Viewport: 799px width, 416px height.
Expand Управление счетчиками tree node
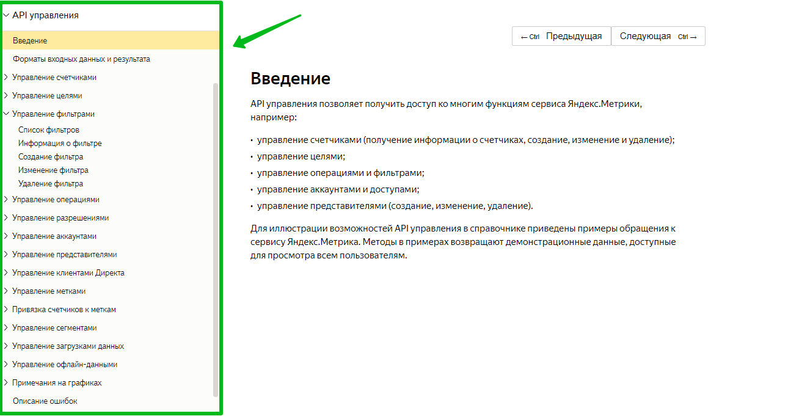coord(6,78)
